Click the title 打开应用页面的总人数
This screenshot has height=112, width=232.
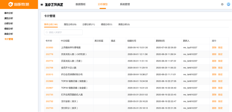(72, 95)
